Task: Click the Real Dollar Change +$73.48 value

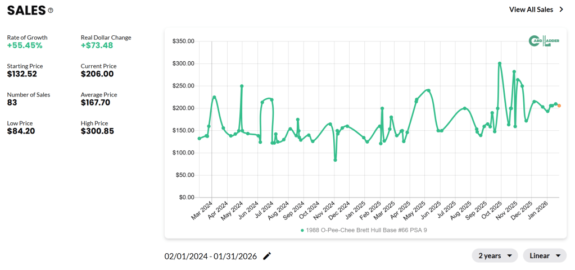Action: [x=97, y=45]
